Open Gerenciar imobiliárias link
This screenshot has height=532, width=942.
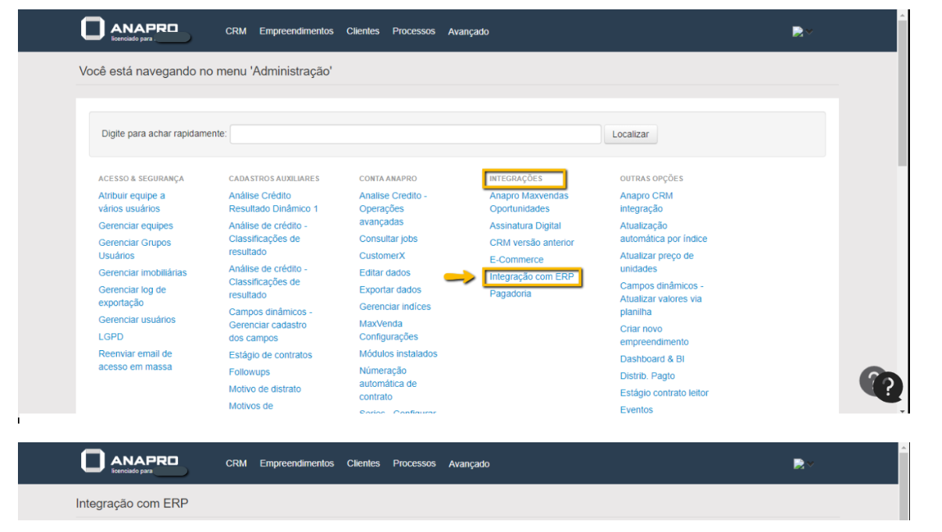[x=143, y=272]
